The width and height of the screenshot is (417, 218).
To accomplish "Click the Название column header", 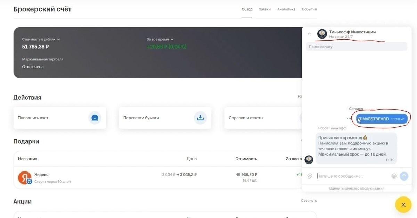I will (27, 159).
